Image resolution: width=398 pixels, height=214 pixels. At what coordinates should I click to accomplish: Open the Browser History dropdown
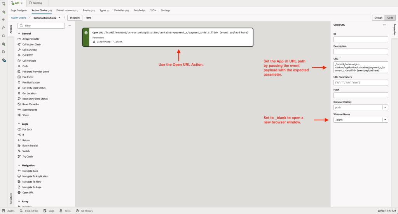click(x=385, y=108)
